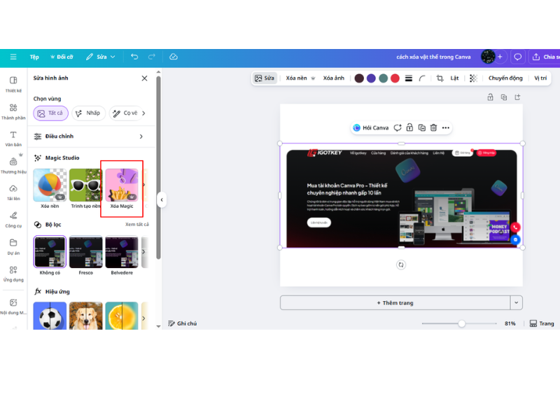560x420 pixels.
Task: Switch to the Xóa nền tab
Action: 295,78
